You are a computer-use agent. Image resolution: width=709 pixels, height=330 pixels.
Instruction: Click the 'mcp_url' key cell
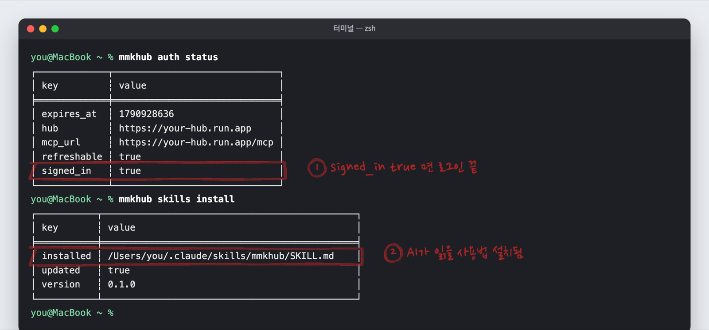pos(61,142)
